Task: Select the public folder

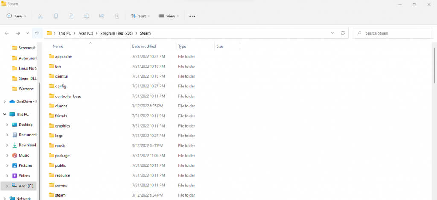Action: point(61,165)
